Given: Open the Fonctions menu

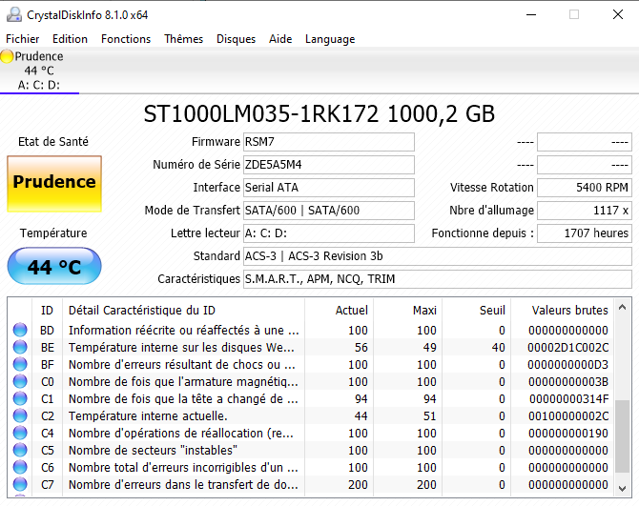Looking at the screenshot, I should tap(126, 39).
